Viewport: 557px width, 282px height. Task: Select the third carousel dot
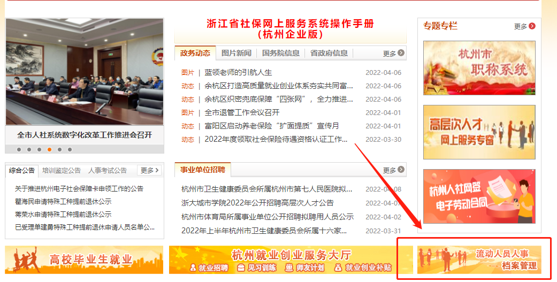[x=40, y=149]
